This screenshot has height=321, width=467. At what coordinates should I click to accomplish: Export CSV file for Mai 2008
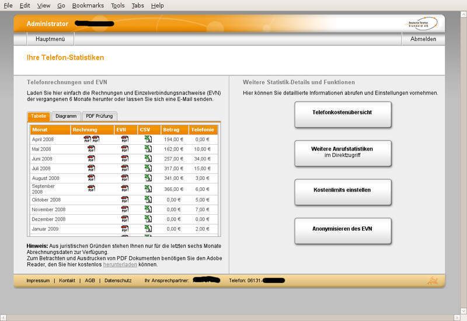tap(148, 149)
